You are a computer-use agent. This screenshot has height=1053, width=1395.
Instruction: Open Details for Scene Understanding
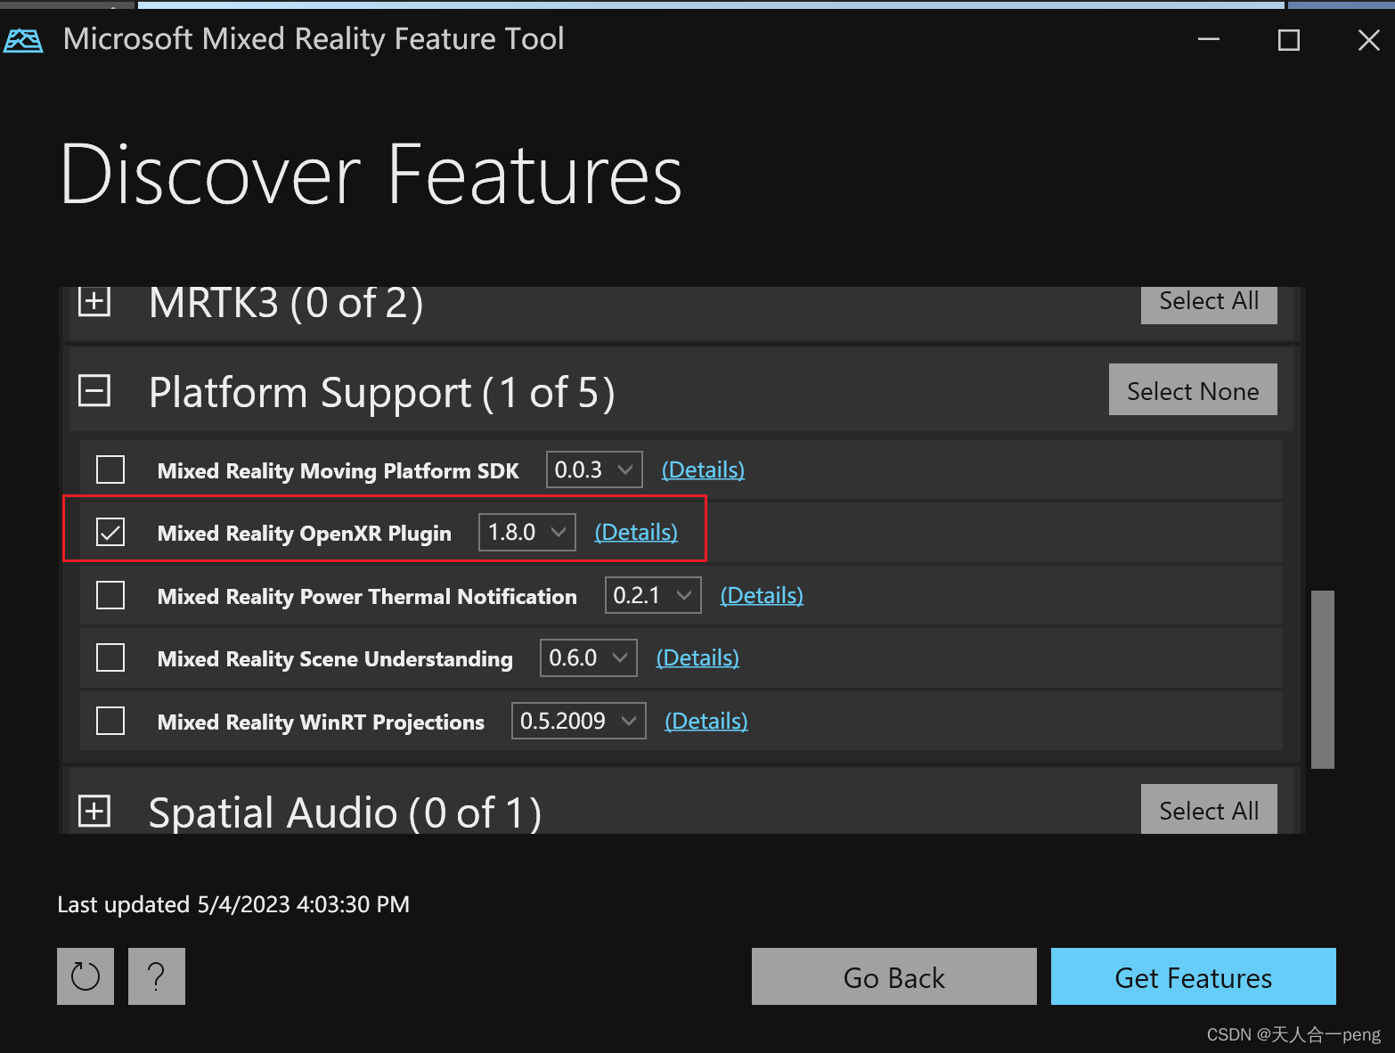(x=697, y=657)
